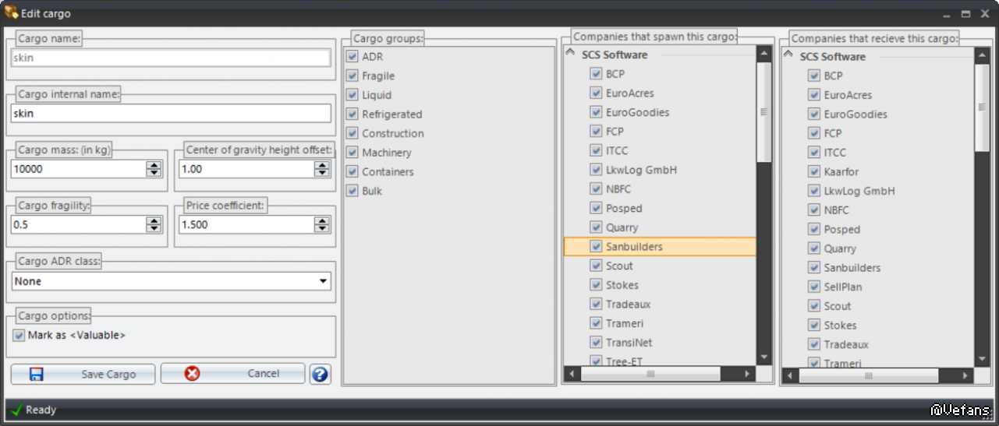Click the blue help question mark icon
This screenshot has width=999, height=426.
click(320, 375)
